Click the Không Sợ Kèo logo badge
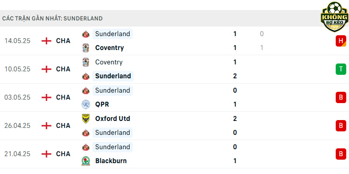349x174 pixels. 334,17
